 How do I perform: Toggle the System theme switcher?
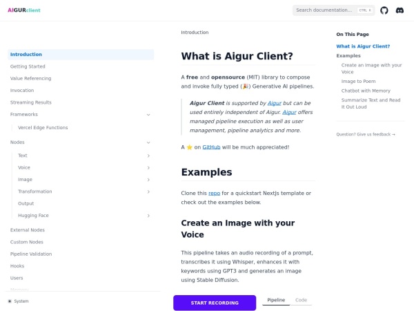[x=19, y=301]
